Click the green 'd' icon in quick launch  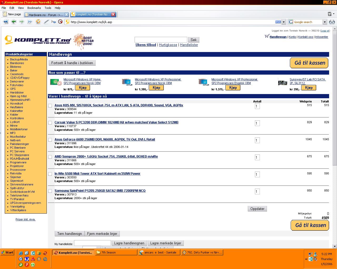21,265
